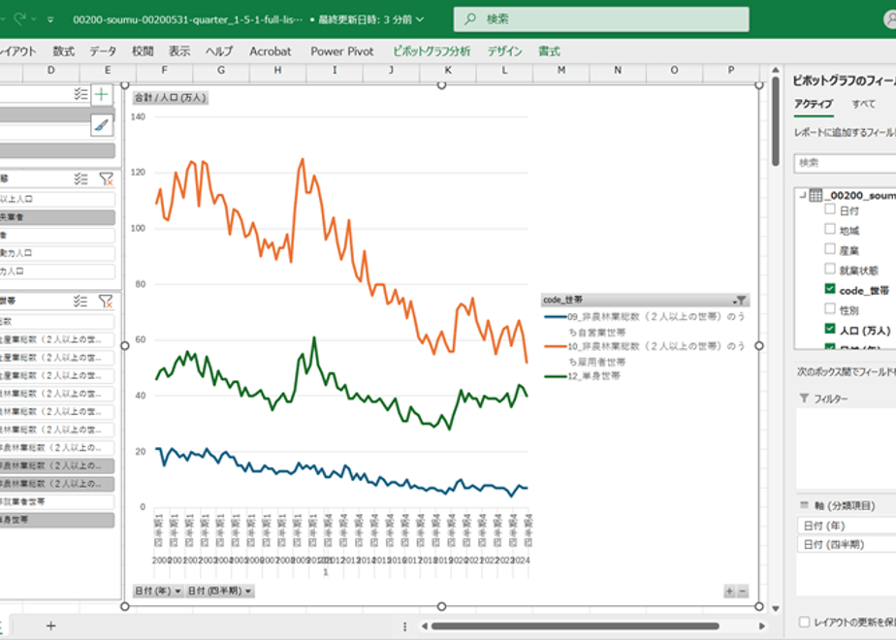Click the redo arrow in title bar
The height and width of the screenshot is (640, 896).
20,18
